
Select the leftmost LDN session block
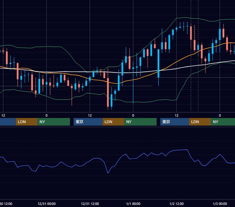click(x=27, y=122)
